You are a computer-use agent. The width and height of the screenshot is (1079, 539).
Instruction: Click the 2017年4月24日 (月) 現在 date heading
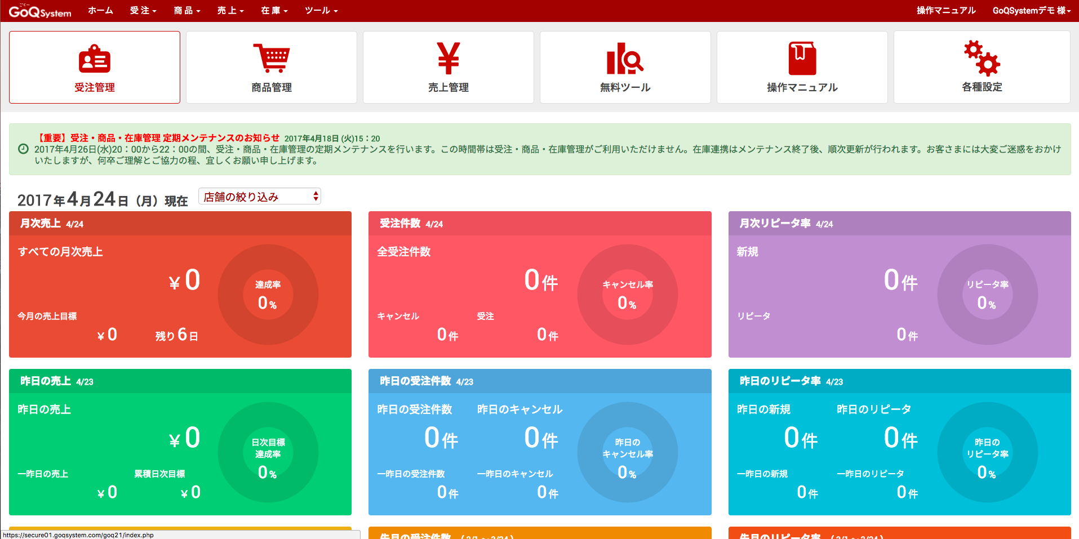coord(103,199)
